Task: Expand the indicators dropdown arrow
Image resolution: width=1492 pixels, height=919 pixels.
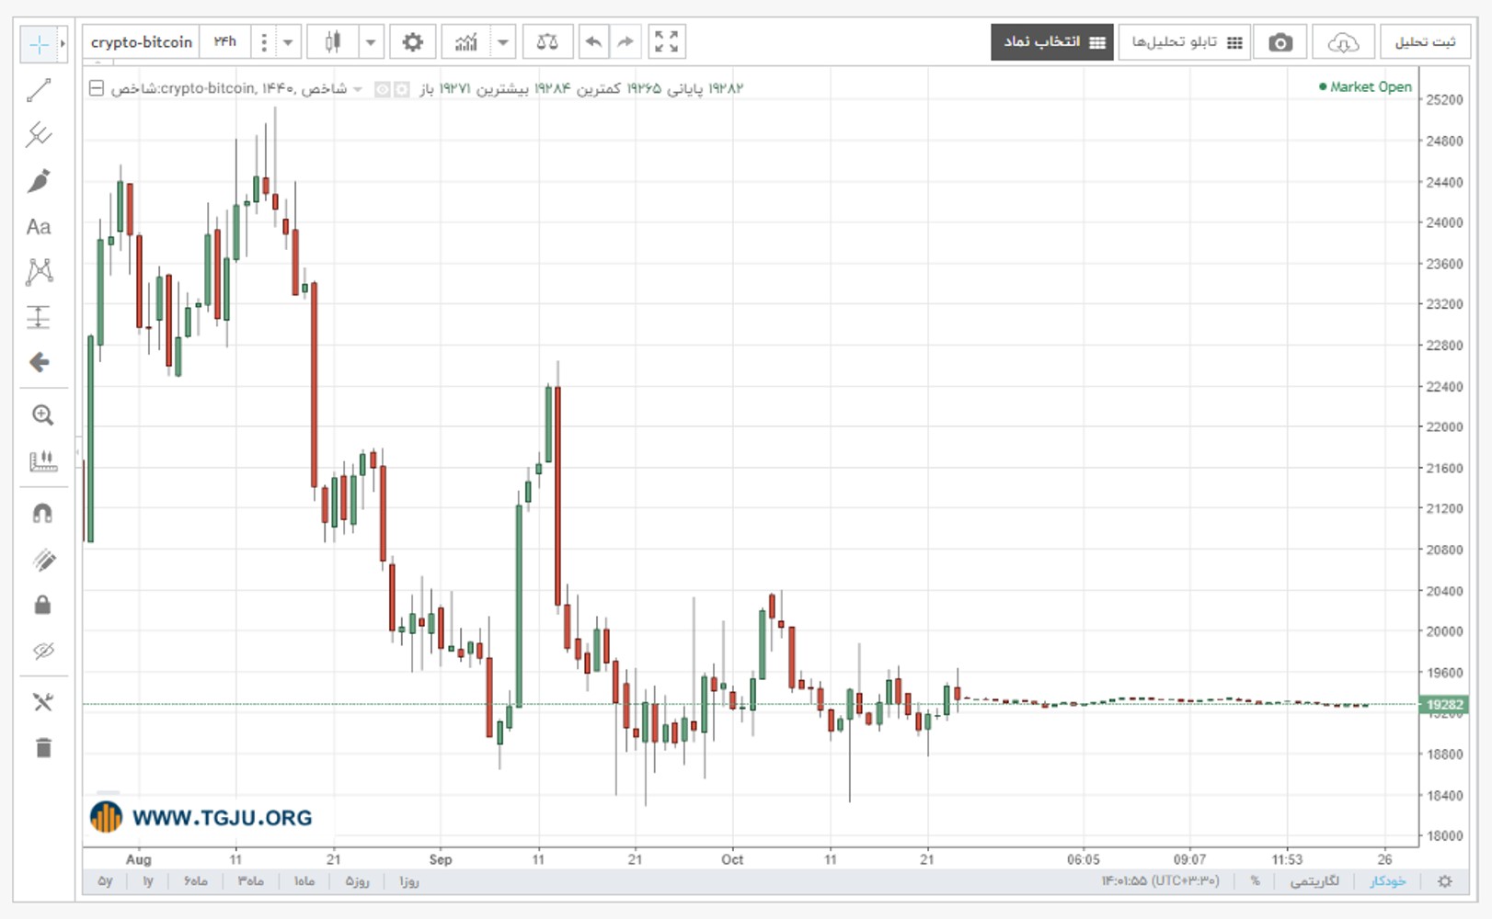Action: (503, 42)
